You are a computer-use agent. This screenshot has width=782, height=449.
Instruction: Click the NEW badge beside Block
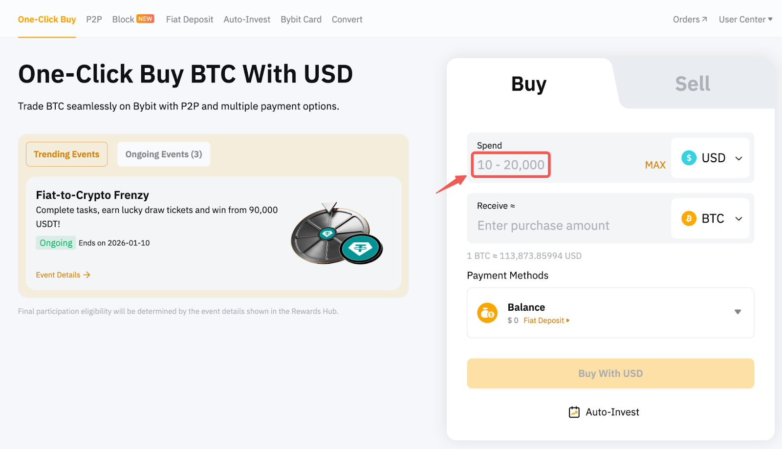coord(145,19)
